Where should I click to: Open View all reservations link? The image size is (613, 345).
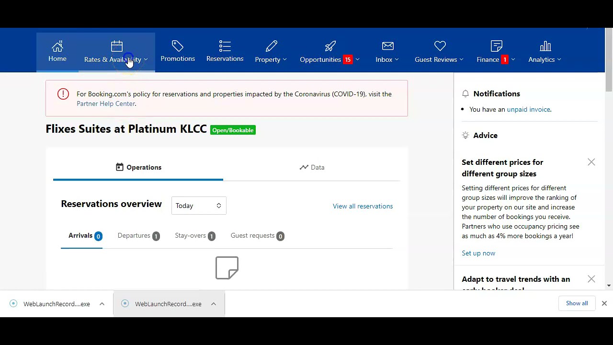363,206
